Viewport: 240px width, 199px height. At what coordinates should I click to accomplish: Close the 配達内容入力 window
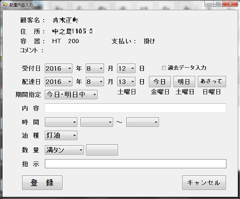pyautogui.click(x=230, y=4)
